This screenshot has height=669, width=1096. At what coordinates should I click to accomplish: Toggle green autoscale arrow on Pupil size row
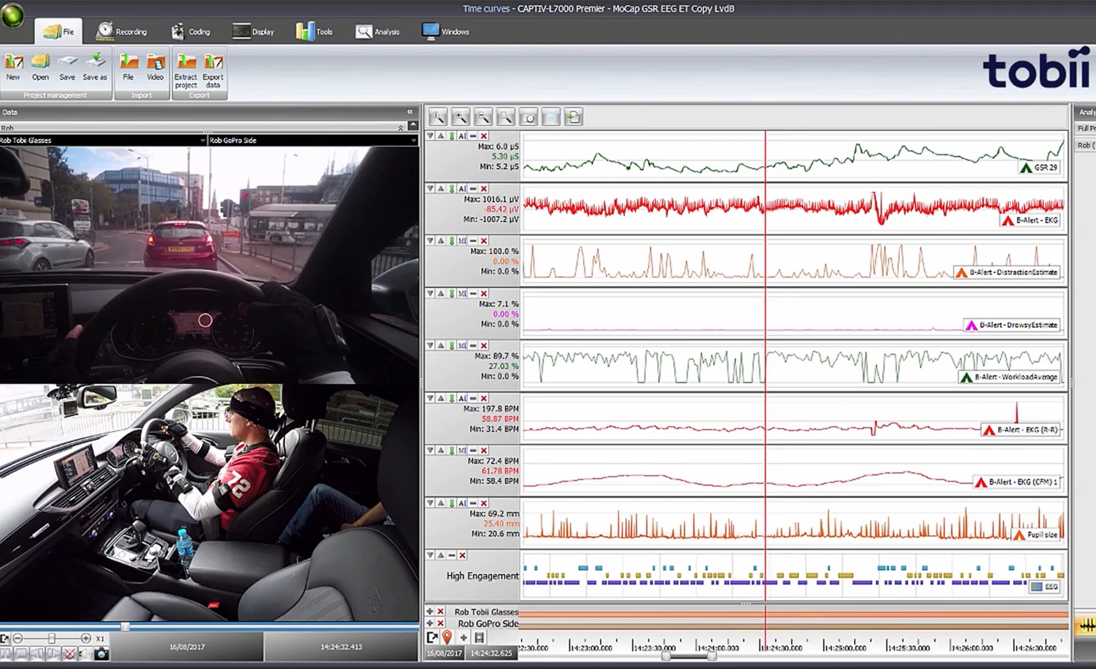[452, 503]
